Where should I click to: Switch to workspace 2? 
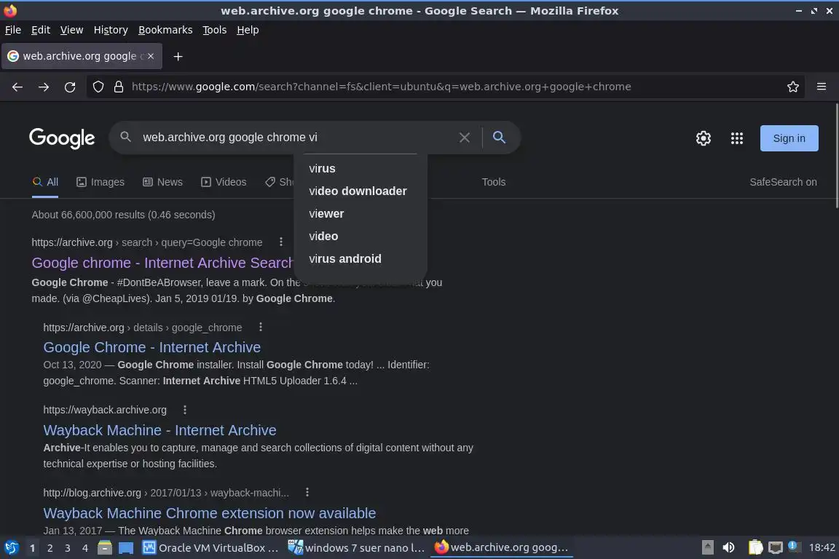point(50,548)
